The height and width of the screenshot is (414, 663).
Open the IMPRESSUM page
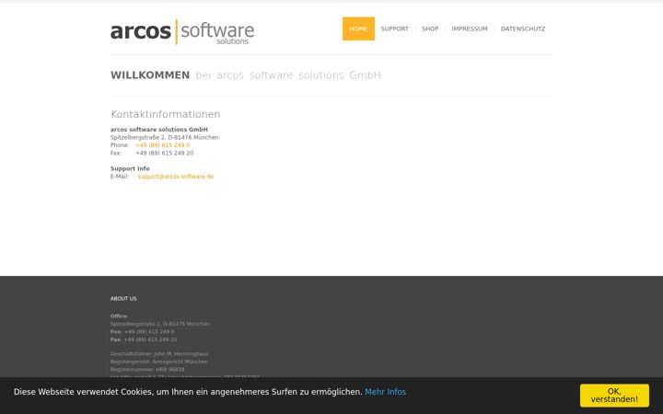pos(470,29)
